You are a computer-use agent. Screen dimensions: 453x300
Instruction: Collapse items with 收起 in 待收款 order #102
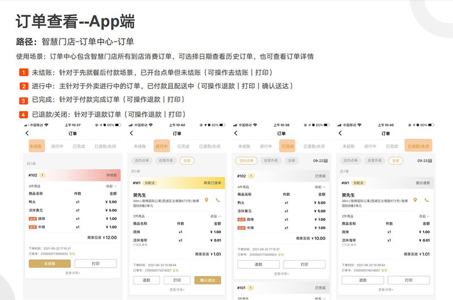click(111, 186)
